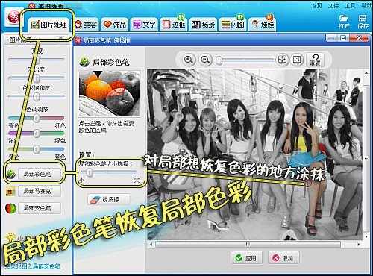Select the 图片处理 image processing tab
This screenshot has width=373, height=276.
point(48,25)
